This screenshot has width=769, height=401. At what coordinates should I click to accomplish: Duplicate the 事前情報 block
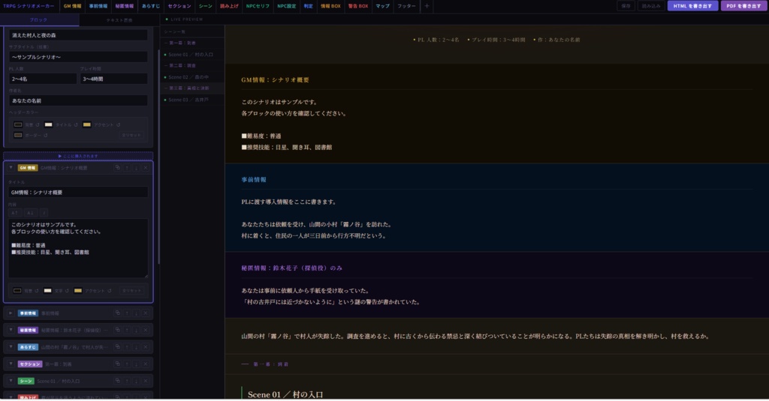[117, 313]
